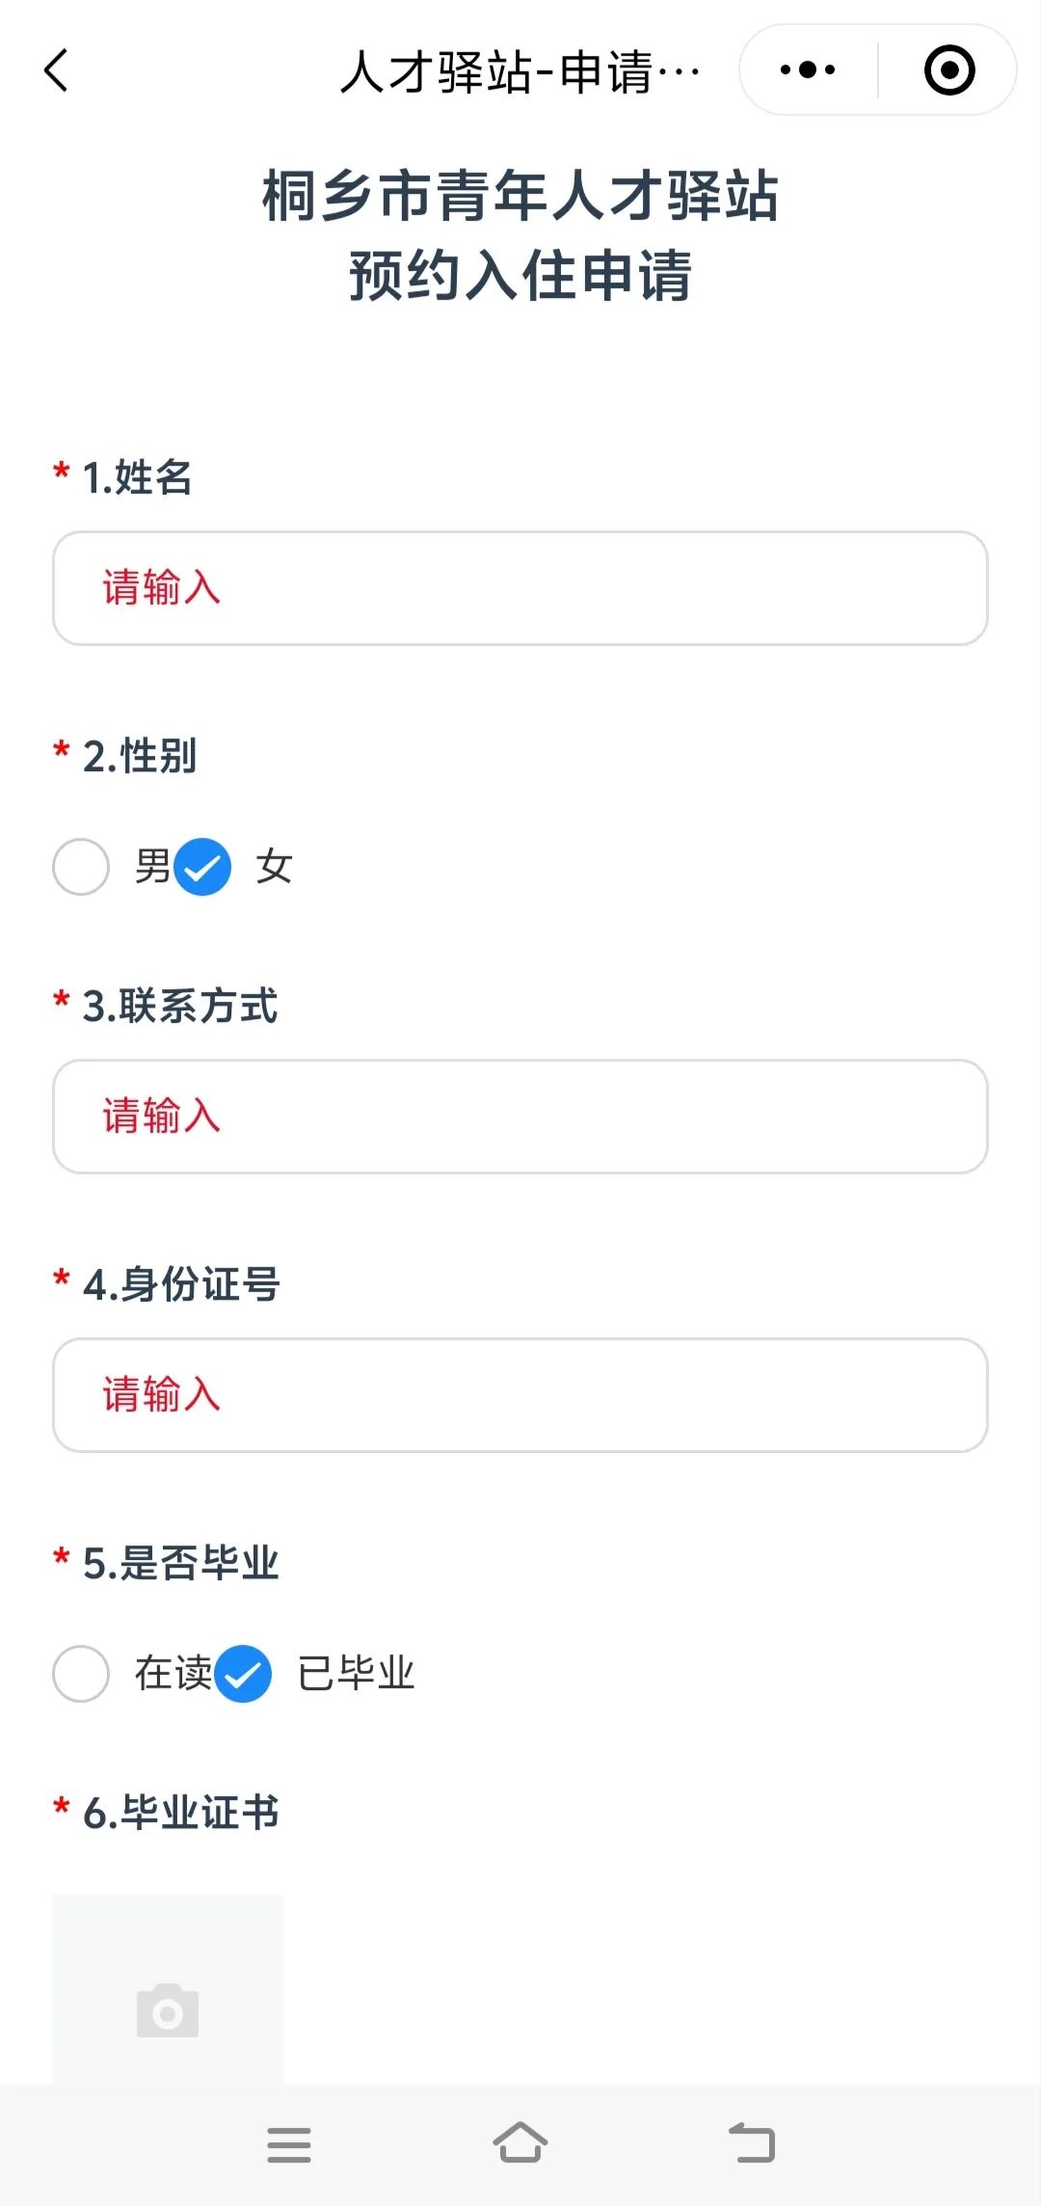
Task: Focus the 身份证号 input field
Action: pos(520,1395)
